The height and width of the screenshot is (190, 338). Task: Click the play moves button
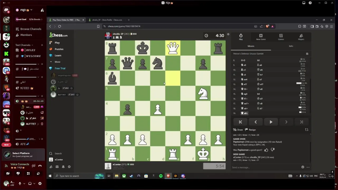click(x=271, y=122)
